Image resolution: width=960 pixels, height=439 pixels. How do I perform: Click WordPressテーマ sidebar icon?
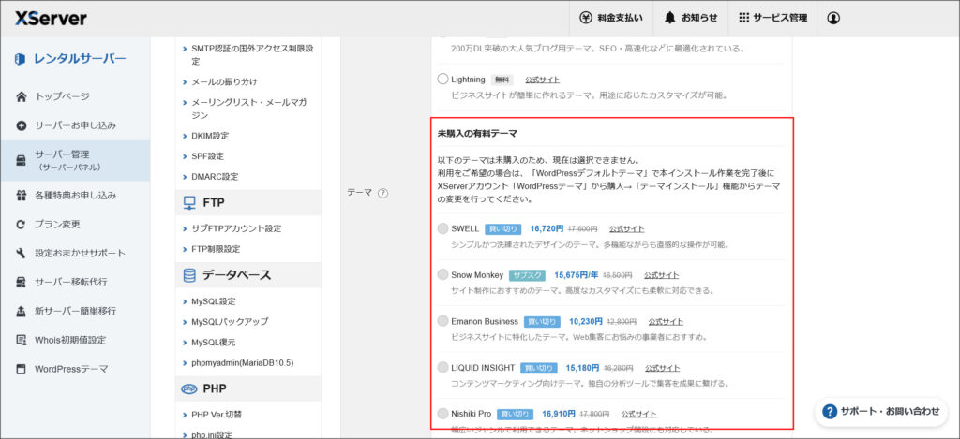click(x=22, y=370)
